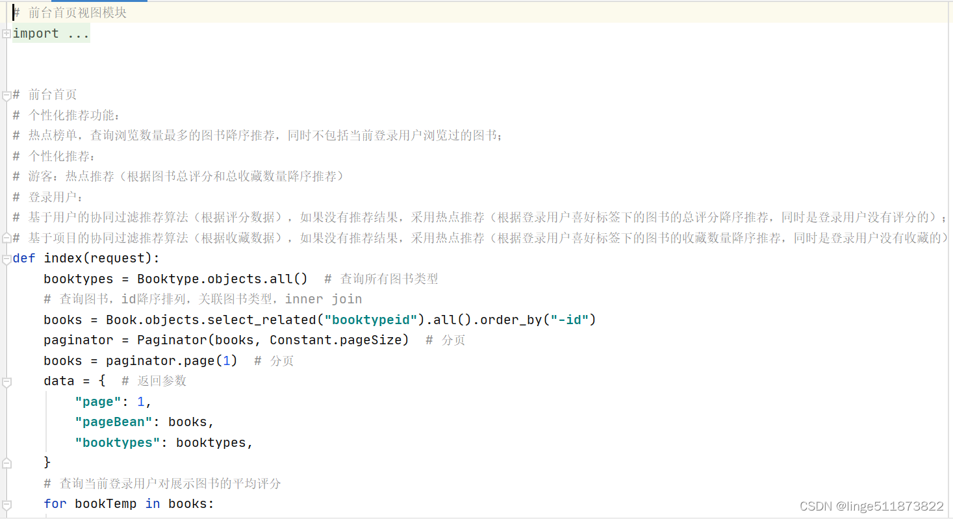Image resolution: width=953 pixels, height=519 pixels.
Task: Click the '# 游客:热点推荐' comment line
Action: [178, 176]
